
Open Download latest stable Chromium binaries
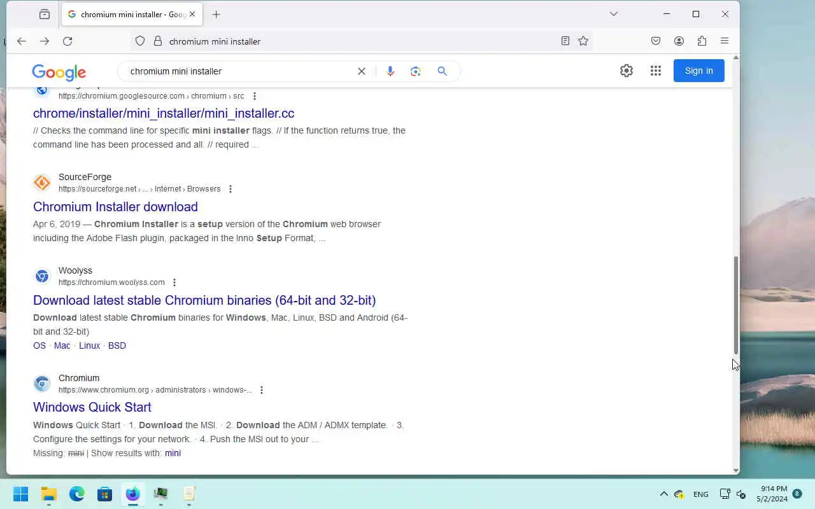coord(204,300)
